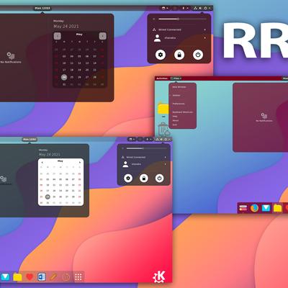288x288 pixels.
Task: Click orange pencil icon in bottom-left dock
Action: 53,277
